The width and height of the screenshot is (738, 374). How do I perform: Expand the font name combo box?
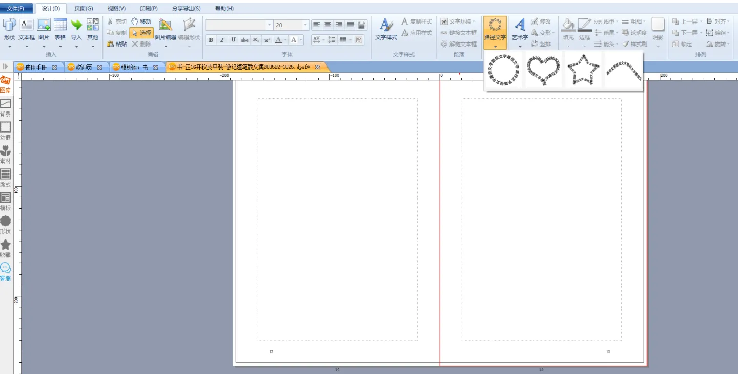(x=269, y=25)
